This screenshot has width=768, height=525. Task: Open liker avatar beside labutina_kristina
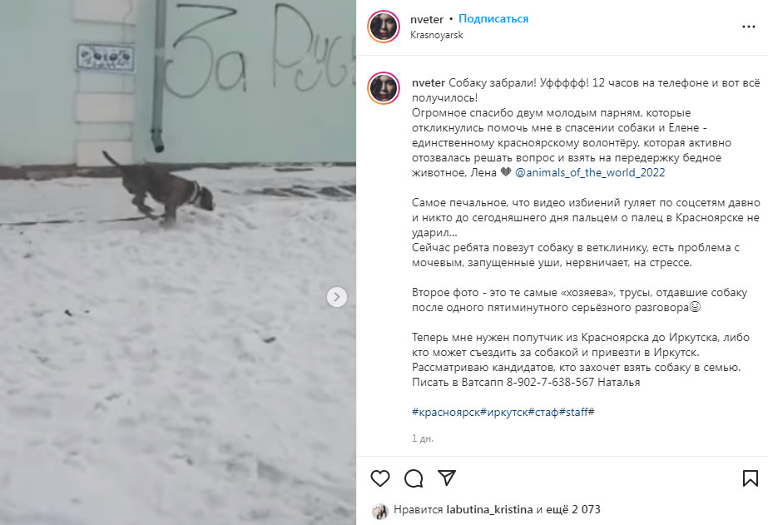[379, 510]
